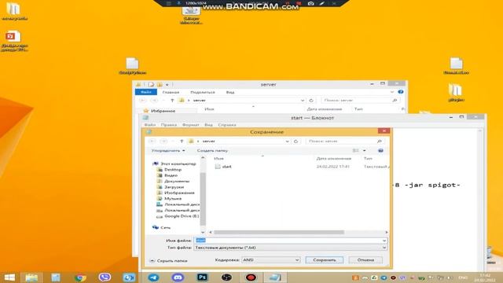This screenshot has height=283, width=503.
Task: Open Тип файла dropdown in save dialog
Action: pos(290,248)
